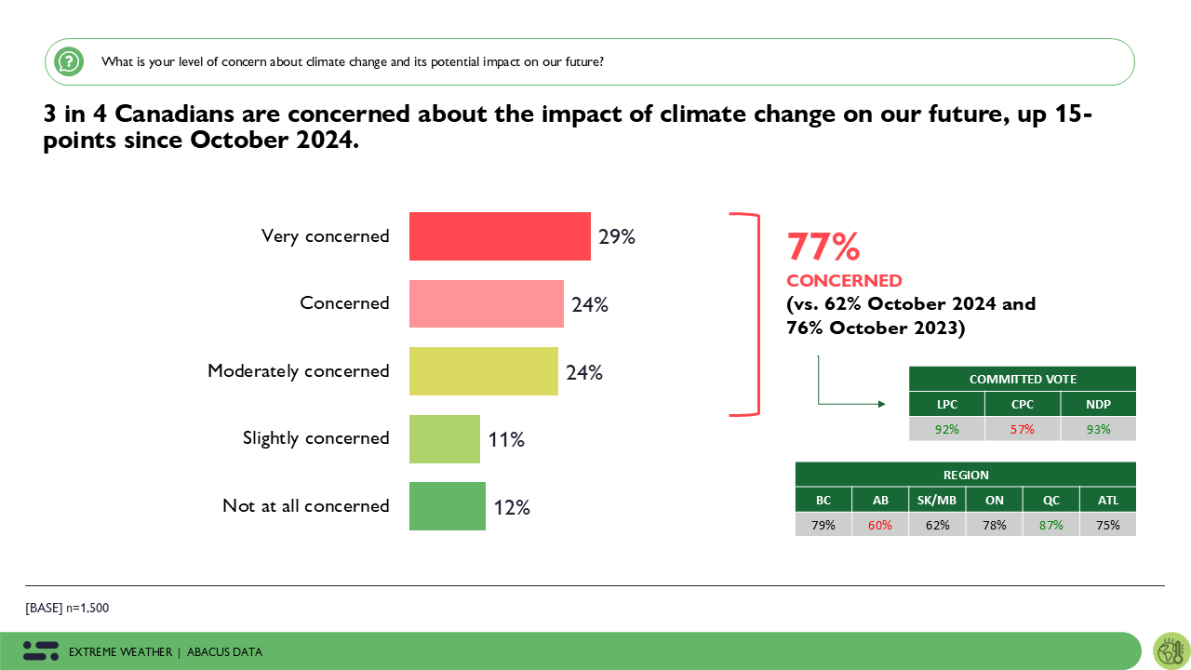
Task: Select the red Very concerned bar
Action: [500, 236]
